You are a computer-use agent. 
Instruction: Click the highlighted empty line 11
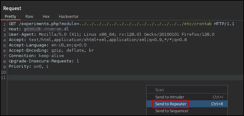[x=125, y=77]
